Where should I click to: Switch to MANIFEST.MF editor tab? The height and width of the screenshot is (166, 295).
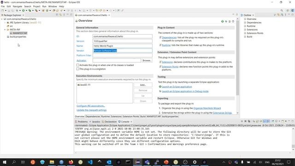click(153, 117)
